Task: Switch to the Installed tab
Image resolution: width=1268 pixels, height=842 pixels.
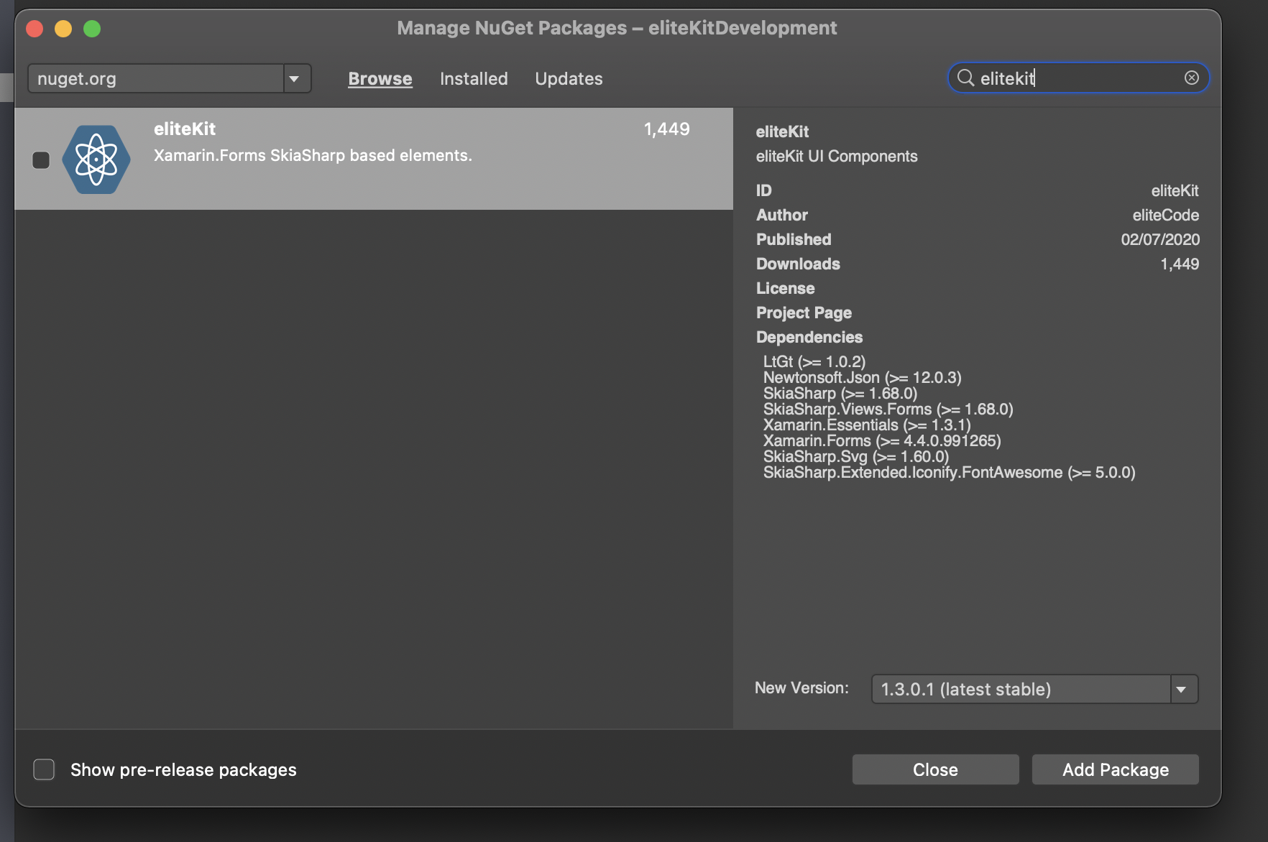Action: [474, 78]
